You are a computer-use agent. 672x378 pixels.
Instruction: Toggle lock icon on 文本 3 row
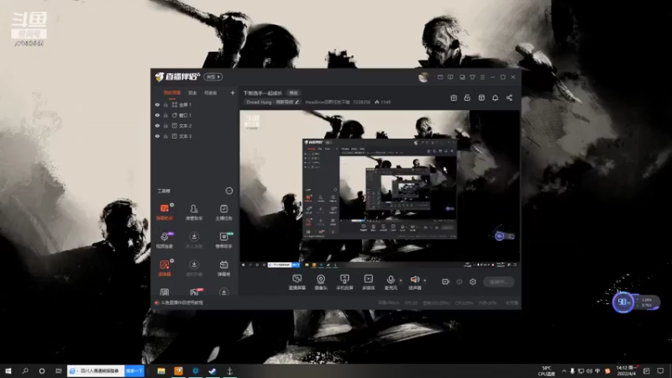[165, 136]
